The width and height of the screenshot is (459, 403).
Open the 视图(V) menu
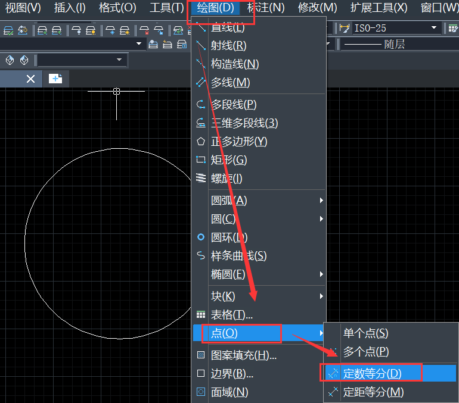pos(23,8)
